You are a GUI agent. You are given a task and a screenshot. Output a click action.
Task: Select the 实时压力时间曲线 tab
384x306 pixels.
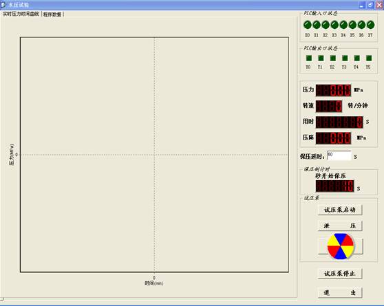(21, 14)
